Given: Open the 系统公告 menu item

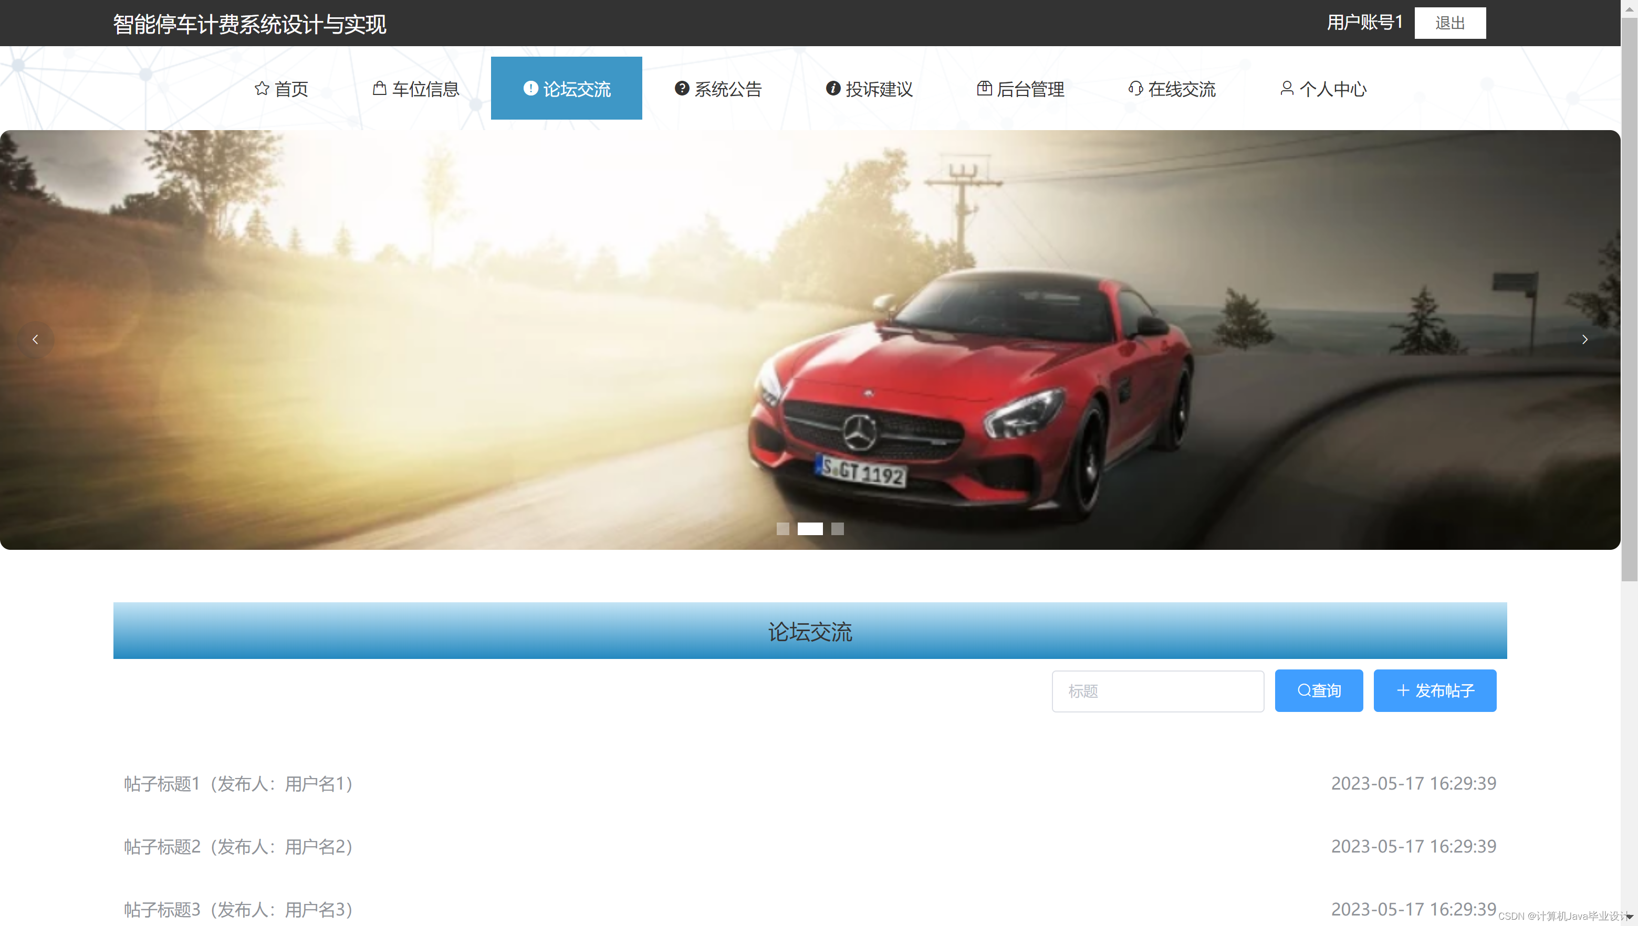Looking at the screenshot, I should 728,89.
